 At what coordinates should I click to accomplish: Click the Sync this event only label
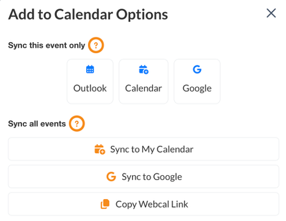pyautogui.click(x=46, y=45)
